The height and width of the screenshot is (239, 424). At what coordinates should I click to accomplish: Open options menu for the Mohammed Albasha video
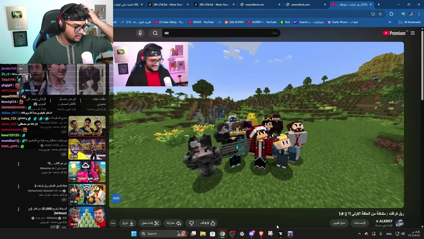coord(19,187)
